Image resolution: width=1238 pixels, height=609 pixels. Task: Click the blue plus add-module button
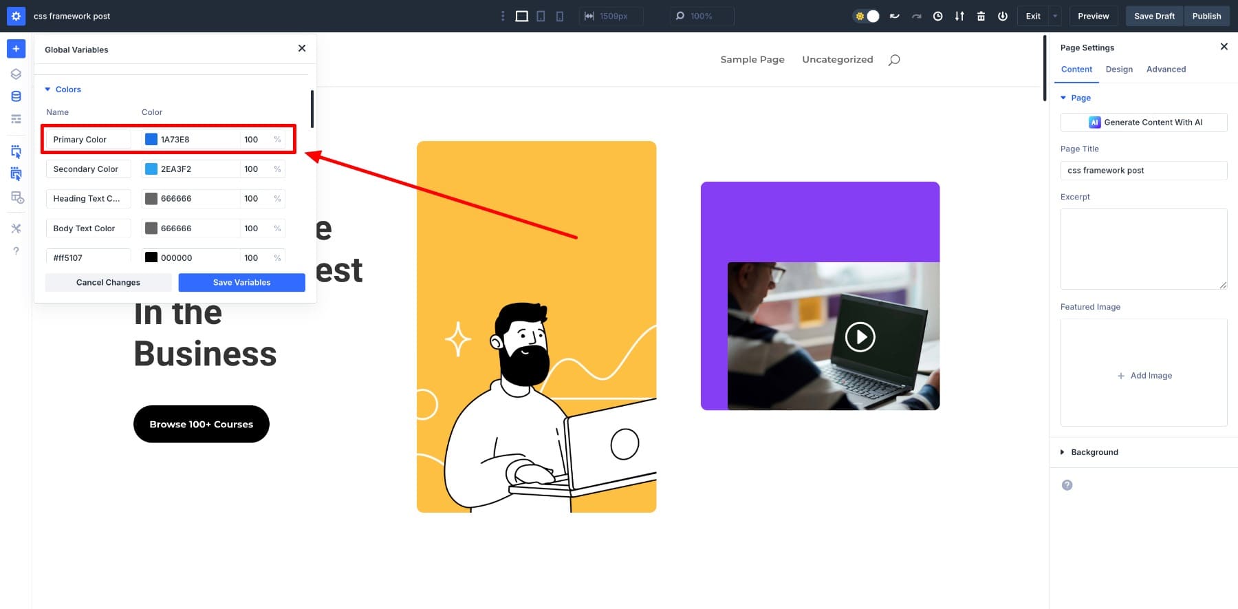click(16, 49)
